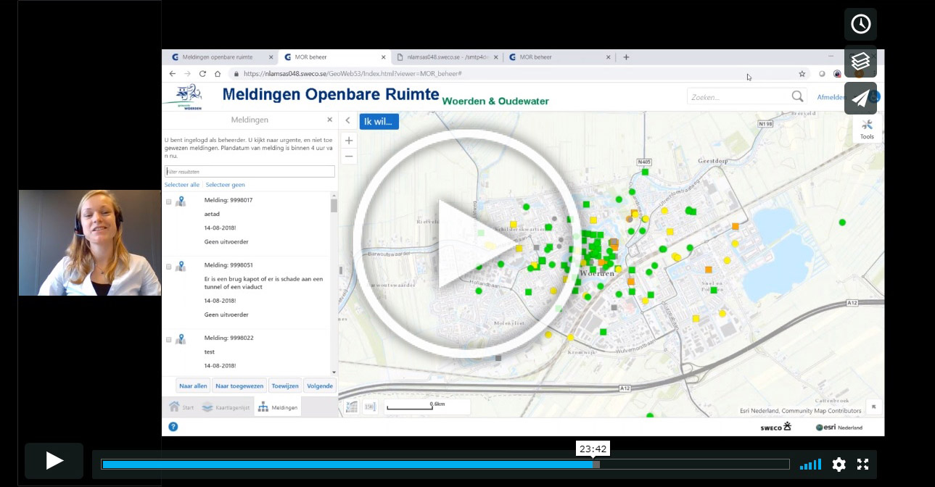Click the presenter webcam thumbnail
The height and width of the screenshot is (487, 935).
[90, 243]
